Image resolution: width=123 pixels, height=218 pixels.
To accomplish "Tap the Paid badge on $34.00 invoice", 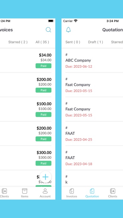I will [44, 66].
